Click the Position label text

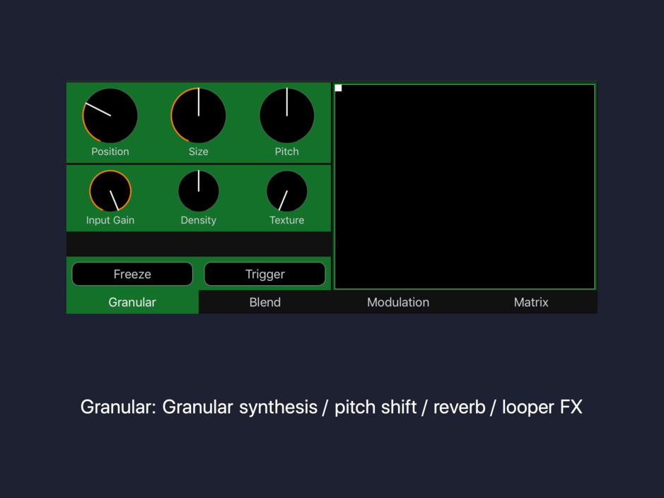(x=110, y=151)
